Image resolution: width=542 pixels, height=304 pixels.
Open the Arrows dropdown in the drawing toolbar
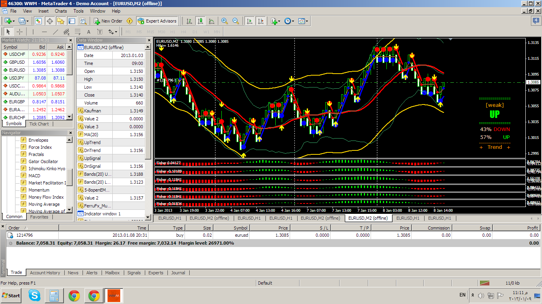click(113, 32)
